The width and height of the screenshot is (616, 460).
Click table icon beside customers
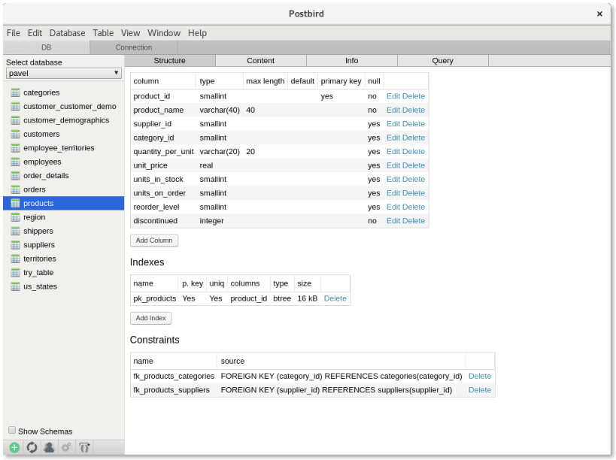pyautogui.click(x=15, y=135)
